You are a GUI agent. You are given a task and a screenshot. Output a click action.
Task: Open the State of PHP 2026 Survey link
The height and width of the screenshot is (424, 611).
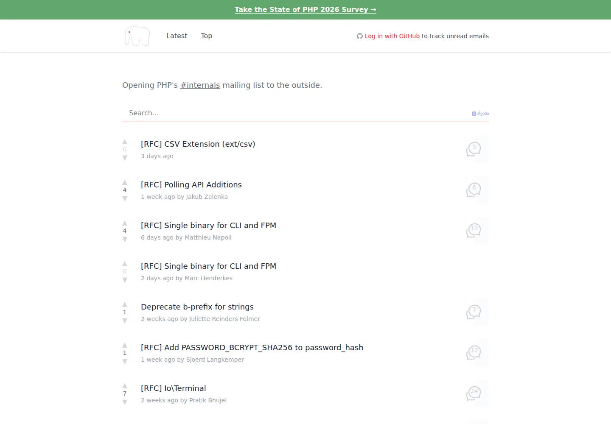click(x=305, y=10)
